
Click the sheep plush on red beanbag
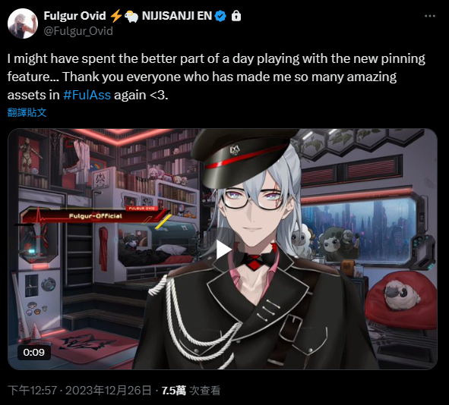402,295
